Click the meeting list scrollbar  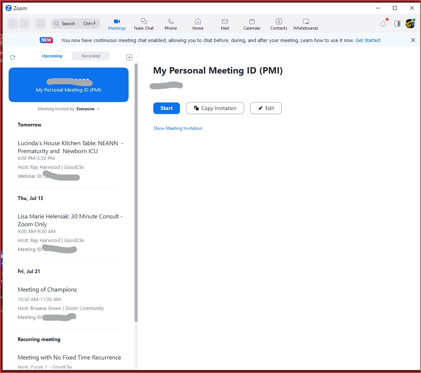(x=136, y=193)
